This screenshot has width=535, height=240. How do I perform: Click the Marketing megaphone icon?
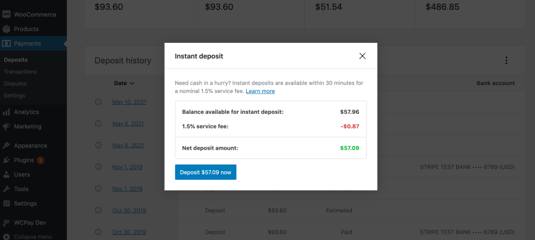[6, 127]
